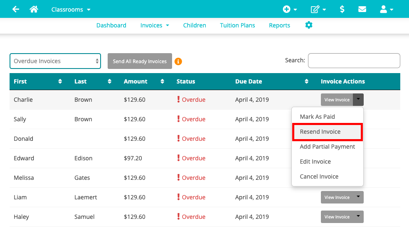This screenshot has width=409, height=228.
Task: Switch to the Dashboard tab
Action: tap(111, 25)
